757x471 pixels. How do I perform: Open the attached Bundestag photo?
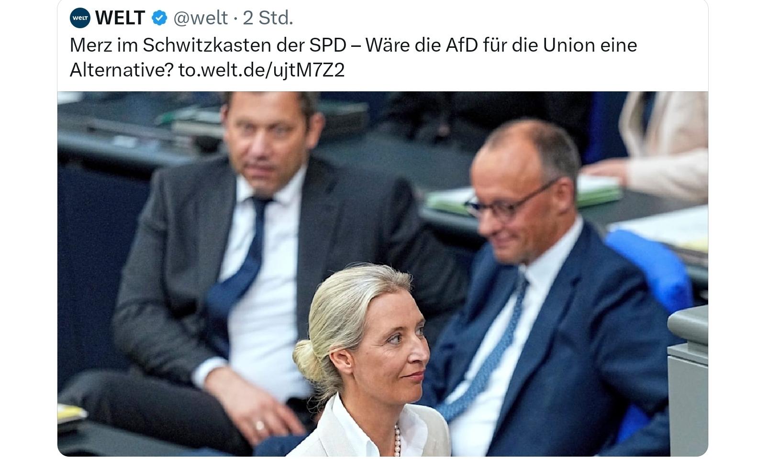382,274
